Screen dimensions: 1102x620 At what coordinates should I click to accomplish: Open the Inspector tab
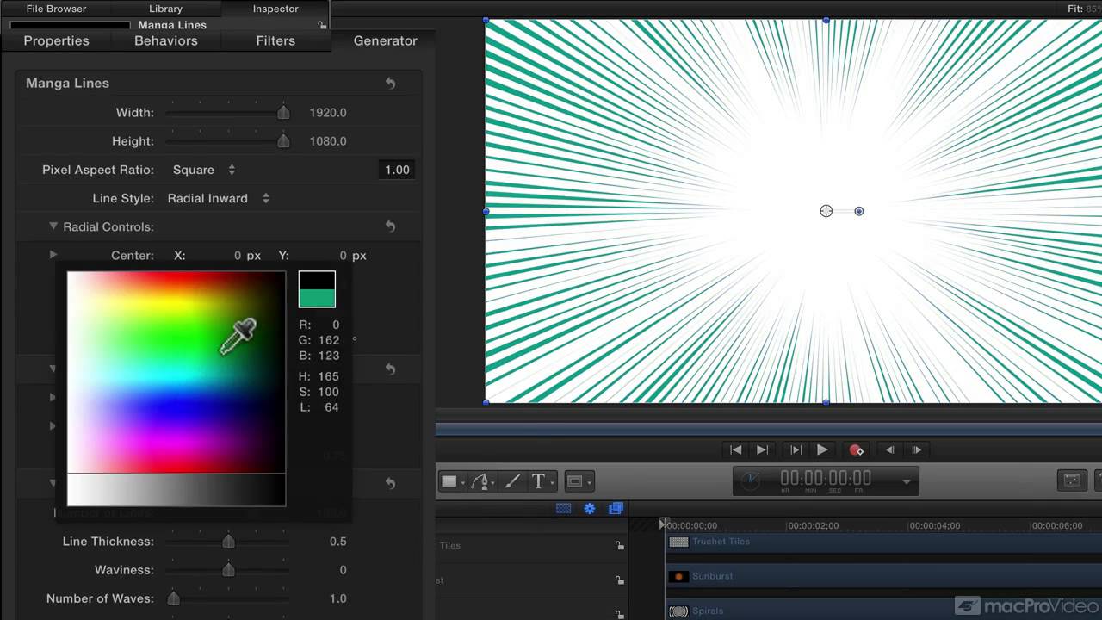pos(275,9)
